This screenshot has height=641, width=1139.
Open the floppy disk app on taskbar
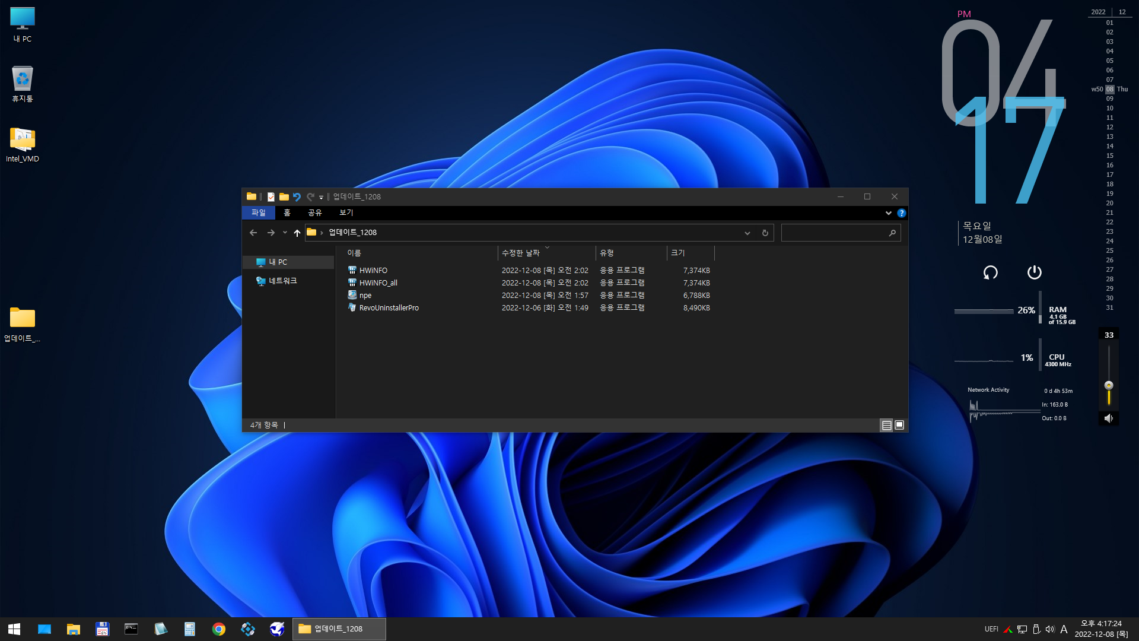pyautogui.click(x=103, y=629)
